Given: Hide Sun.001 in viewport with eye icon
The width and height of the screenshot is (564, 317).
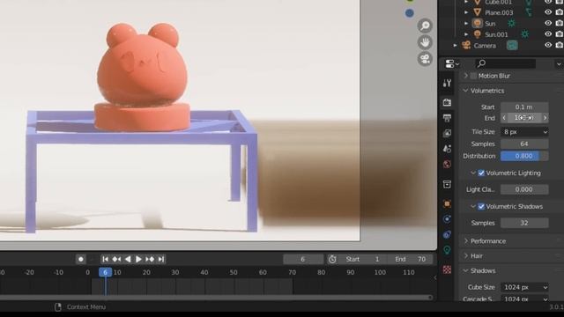Looking at the screenshot, I should [548, 34].
